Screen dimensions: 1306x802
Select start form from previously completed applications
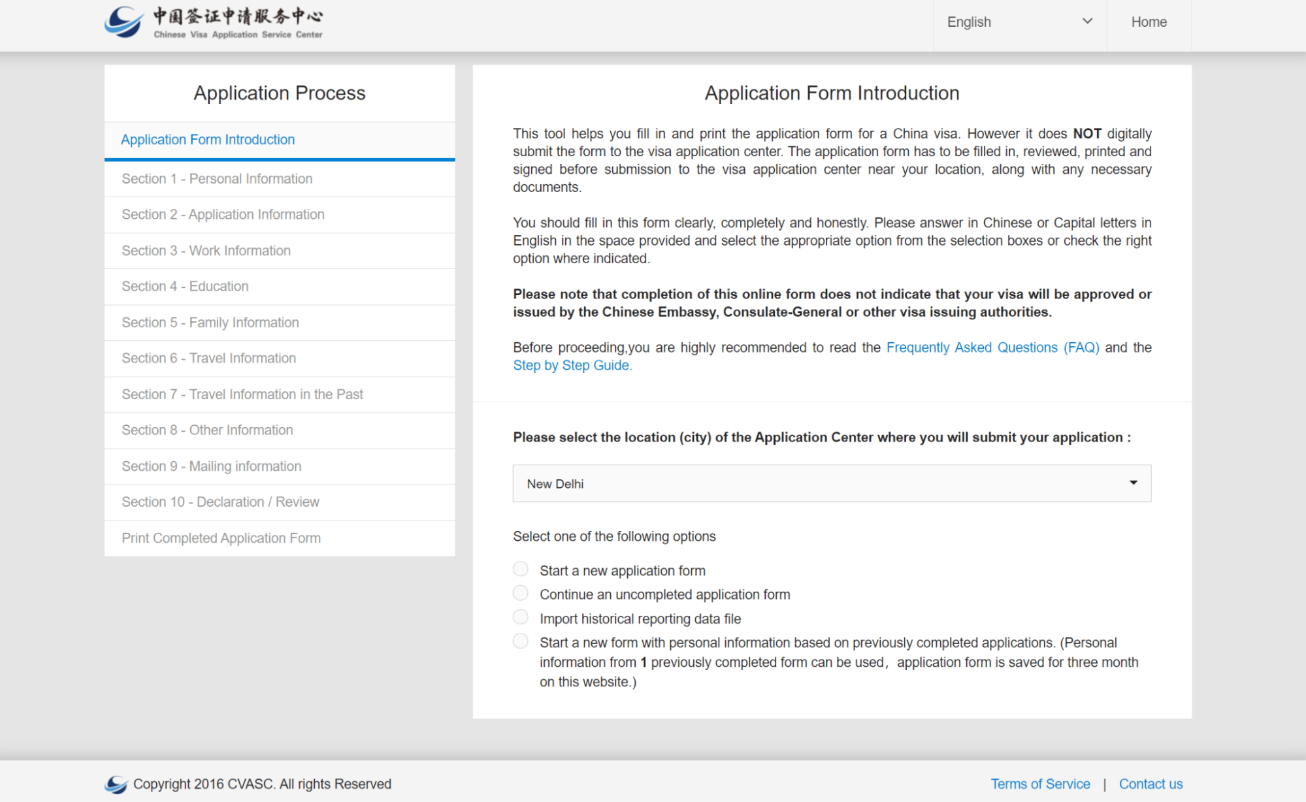click(x=521, y=642)
